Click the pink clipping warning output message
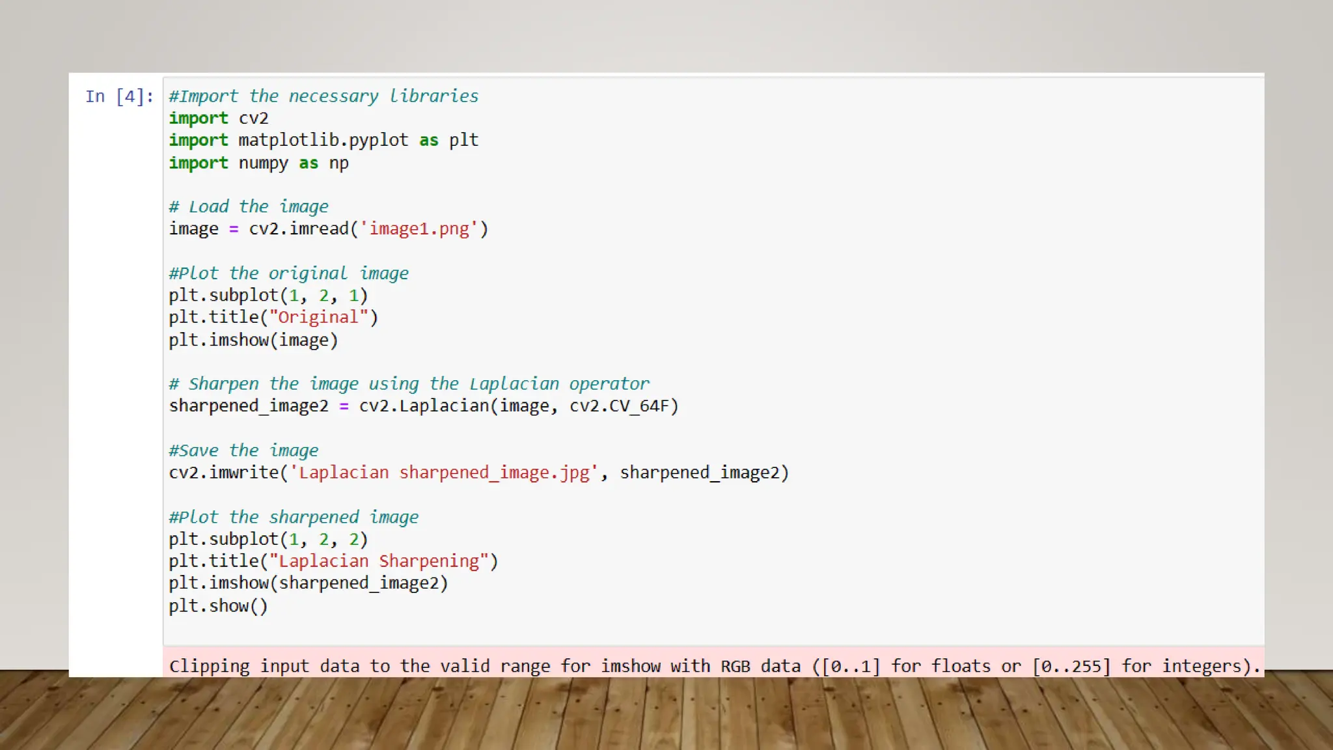This screenshot has width=1333, height=750. point(713,666)
